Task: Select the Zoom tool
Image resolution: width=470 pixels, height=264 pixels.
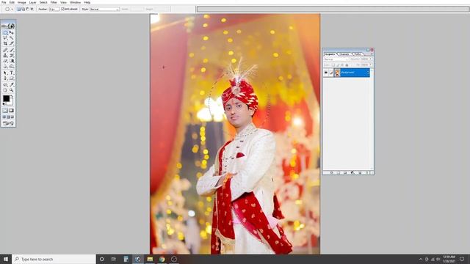Action: click(12, 90)
